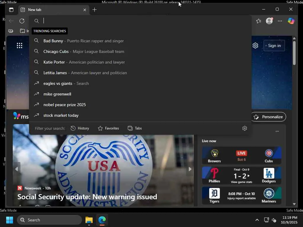Go back with the back arrow
The width and height of the screenshot is (303, 227).
point(12,21)
